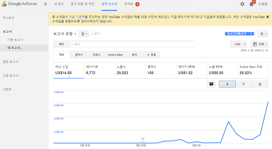This screenshot has height=149, width=272.
Task: Open the settings gear icon
Action: 243,4
